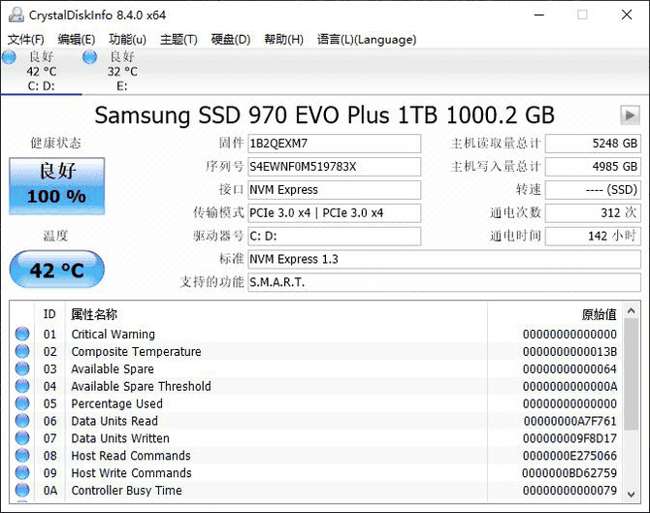Screen dimensions: 650x513
Task: Select the Critical Warning attribute row
Action: 316,334
